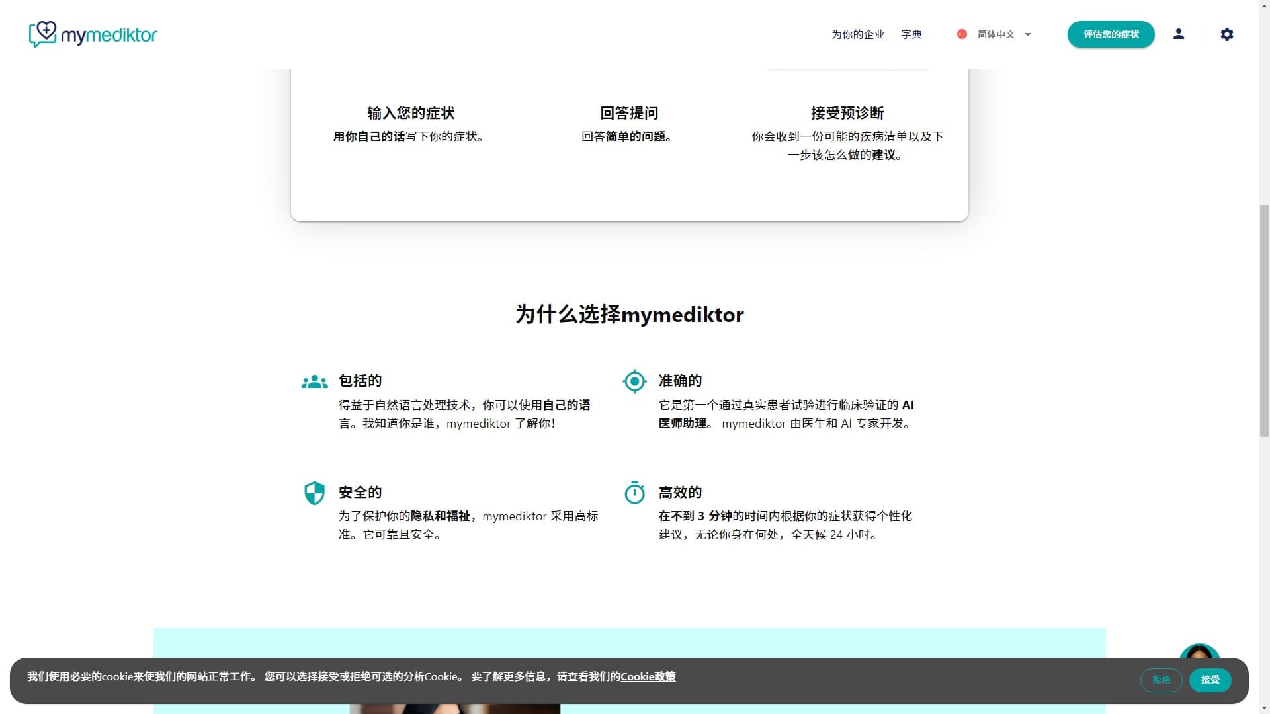Click the 包括的 heading

click(360, 381)
